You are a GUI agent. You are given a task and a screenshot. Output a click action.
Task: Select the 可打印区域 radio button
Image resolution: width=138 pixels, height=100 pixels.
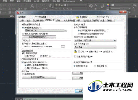[x=75, y=66]
